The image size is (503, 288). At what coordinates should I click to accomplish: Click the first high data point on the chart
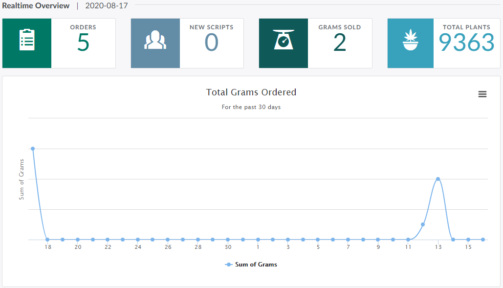point(33,149)
